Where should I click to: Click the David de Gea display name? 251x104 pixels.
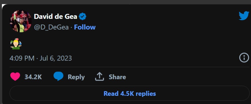point(56,16)
